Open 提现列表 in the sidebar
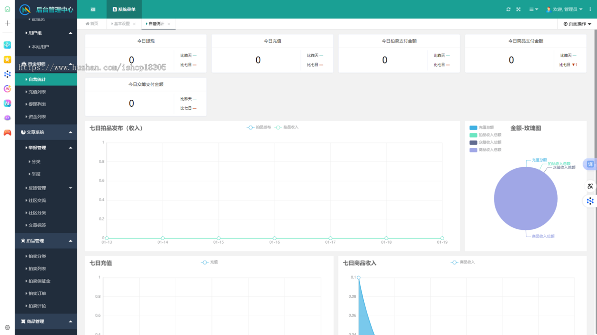The height and width of the screenshot is (335, 597). (46, 104)
